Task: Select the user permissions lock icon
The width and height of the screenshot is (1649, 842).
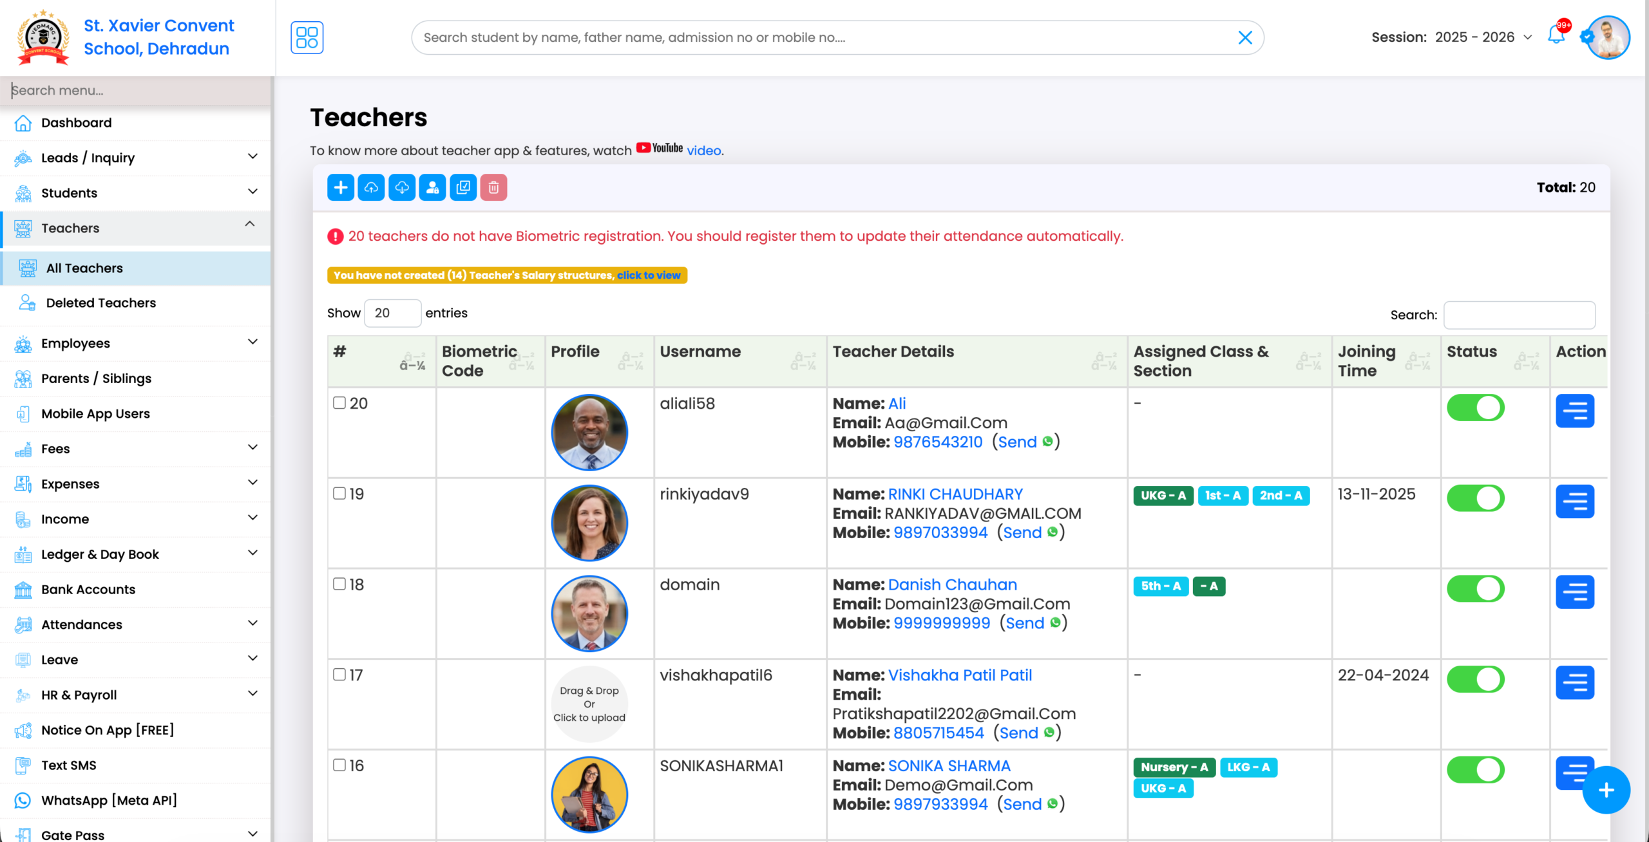Action: [x=432, y=187]
